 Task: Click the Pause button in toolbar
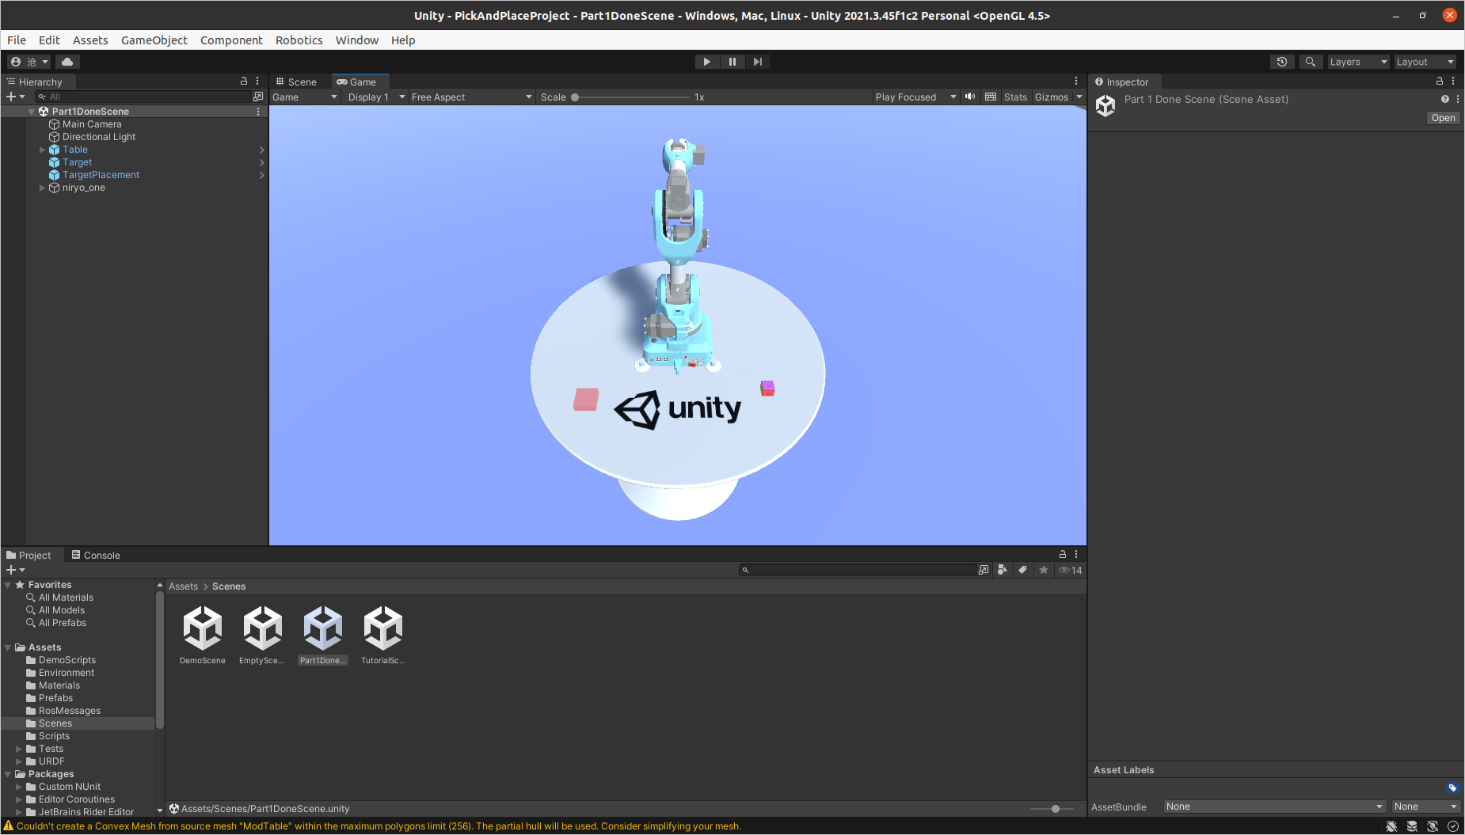coord(732,62)
